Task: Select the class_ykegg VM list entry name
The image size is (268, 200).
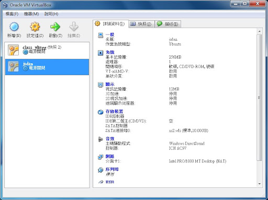Action: (35, 48)
